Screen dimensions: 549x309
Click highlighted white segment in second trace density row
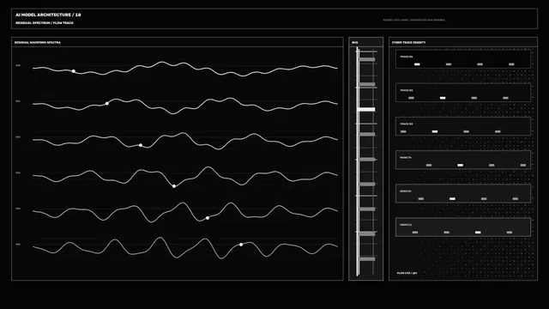click(x=443, y=98)
